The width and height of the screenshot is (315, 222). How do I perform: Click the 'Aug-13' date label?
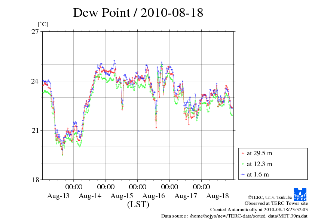coord(58,196)
